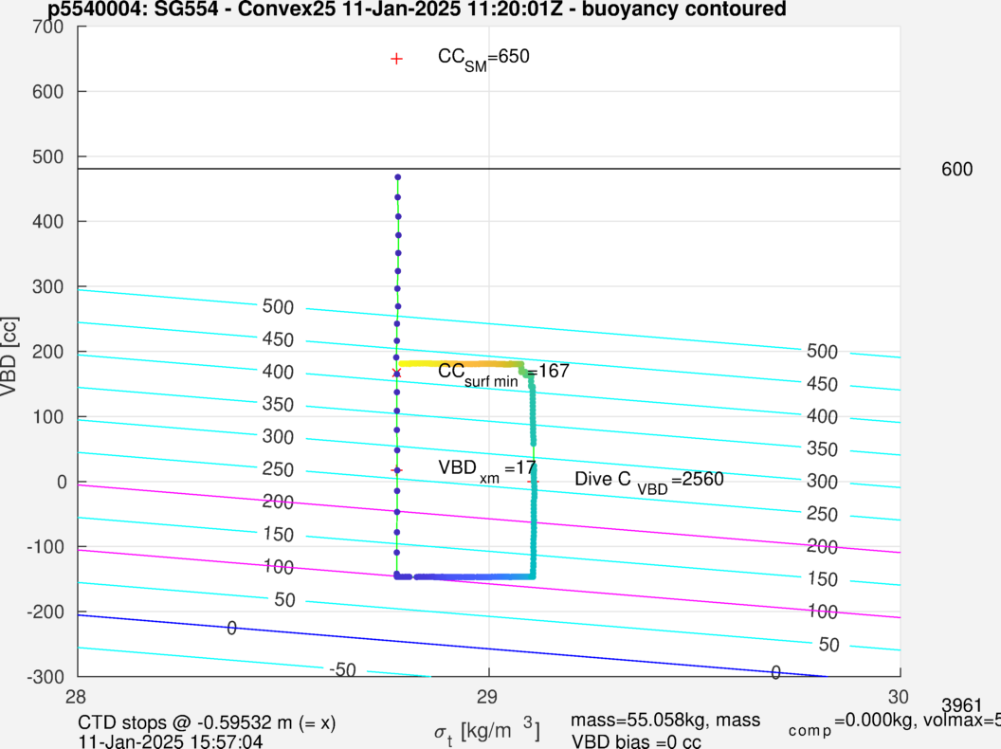Viewport: 1001px width, 749px height.
Task: Click the Dive C VBD=2560 annotation
Action: click(x=649, y=482)
